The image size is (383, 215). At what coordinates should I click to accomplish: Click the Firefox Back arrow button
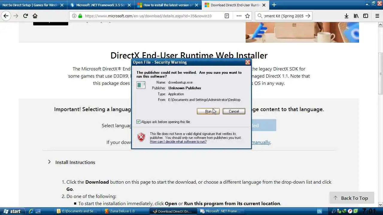(x=6, y=16)
